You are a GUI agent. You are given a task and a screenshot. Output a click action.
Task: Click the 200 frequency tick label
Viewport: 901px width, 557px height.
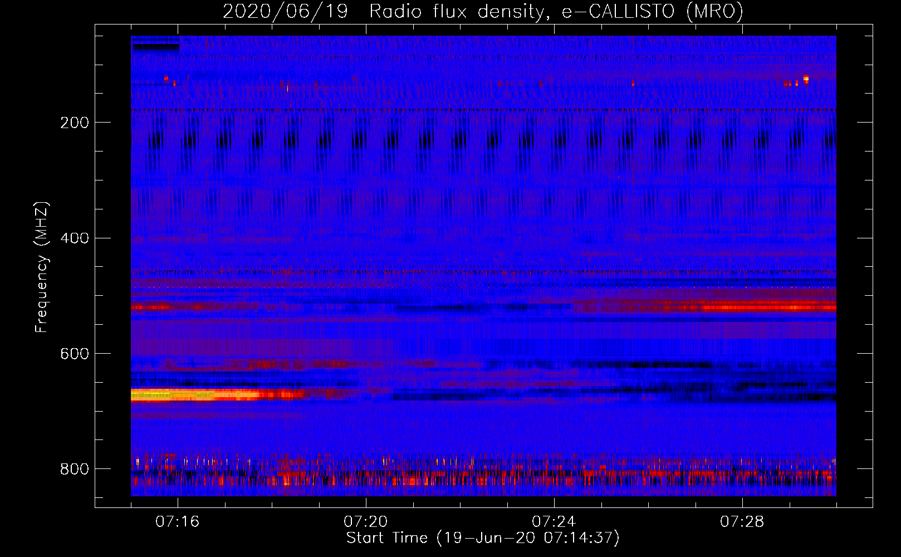[75, 123]
